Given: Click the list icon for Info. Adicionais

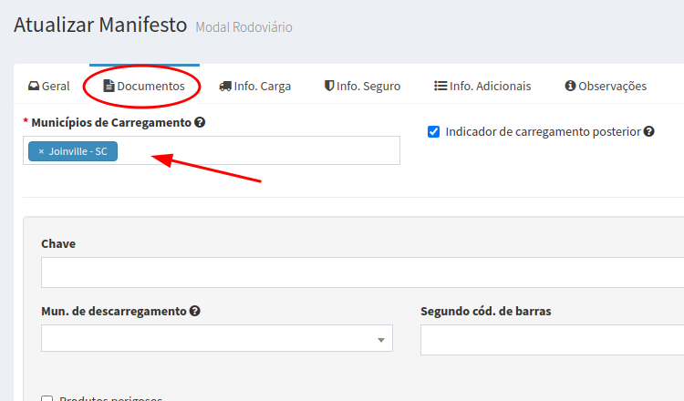Looking at the screenshot, I should (x=440, y=87).
